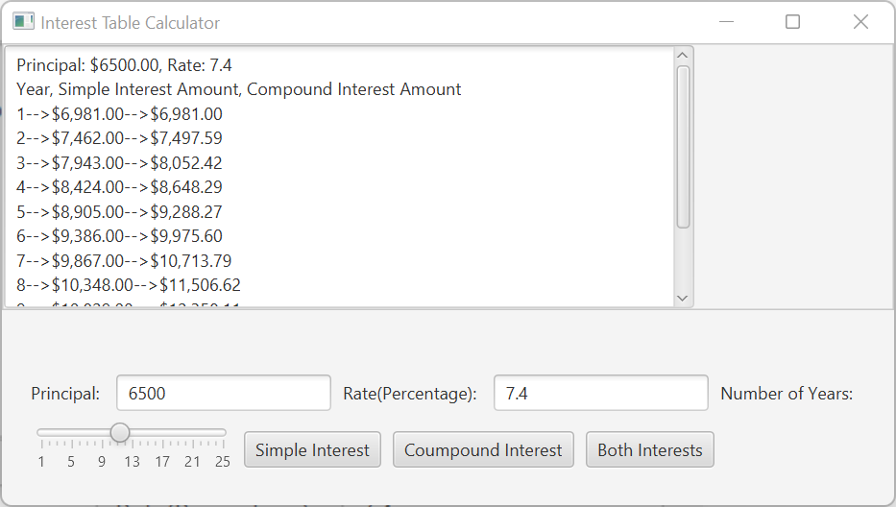Click the Coumpound Interest button
The image size is (896, 507).
click(x=483, y=449)
